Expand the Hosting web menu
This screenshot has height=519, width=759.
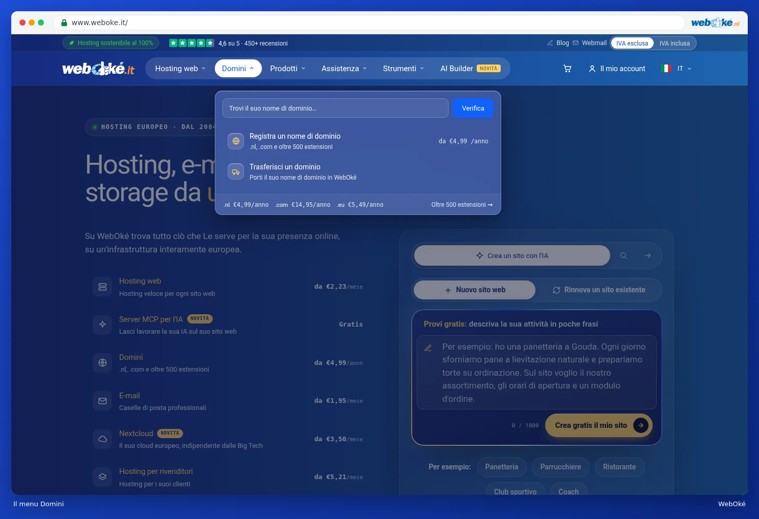[x=180, y=69]
